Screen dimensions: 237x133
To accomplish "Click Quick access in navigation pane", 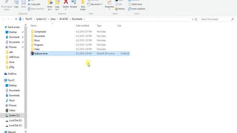I will (x=14, y=27).
